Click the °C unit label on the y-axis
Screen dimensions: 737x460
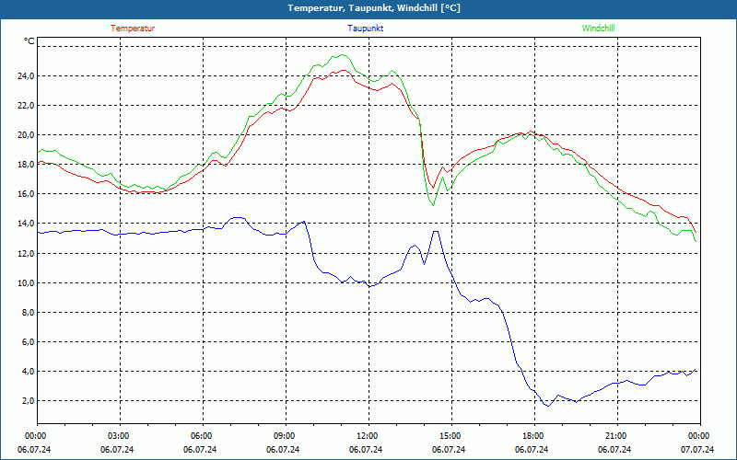29,41
